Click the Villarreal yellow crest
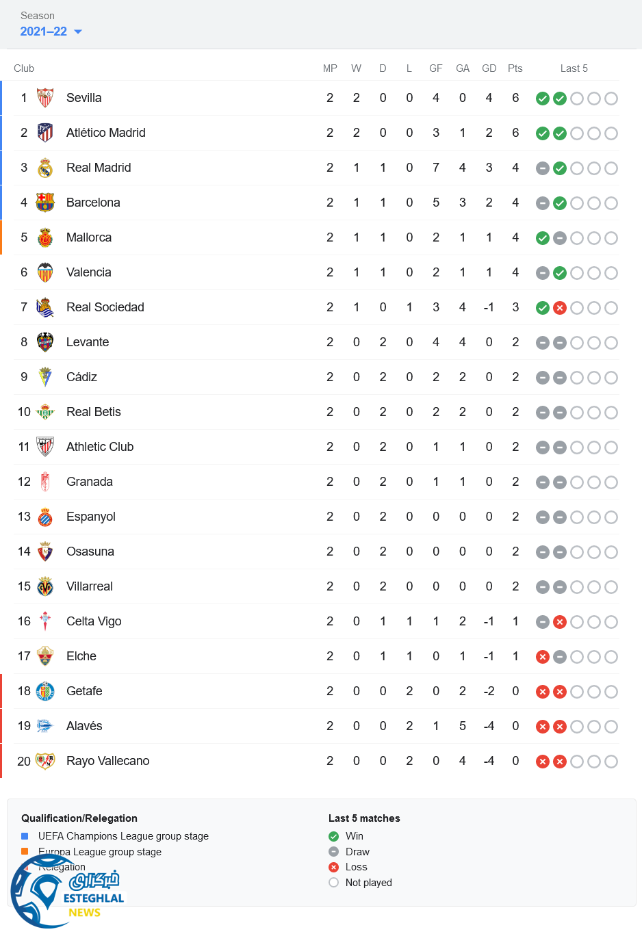Image resolution: width=642 pixels, height=947 pixels. point(45,586)
